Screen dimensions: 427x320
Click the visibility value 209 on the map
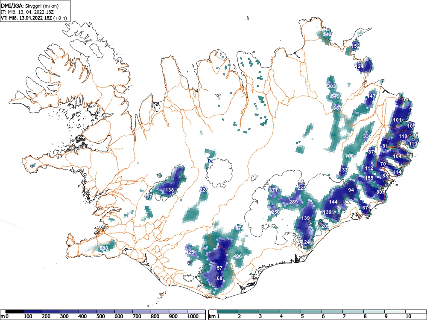pyautogui.click(x=325, y=226)
